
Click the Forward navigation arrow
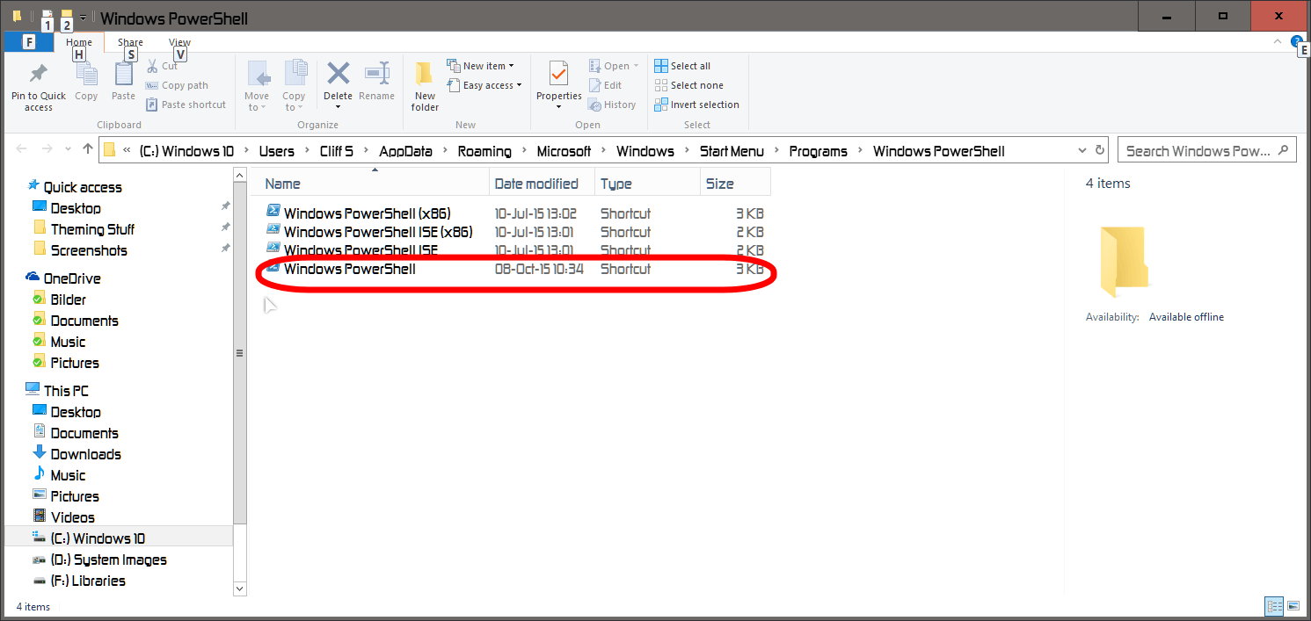click(47, 150)
